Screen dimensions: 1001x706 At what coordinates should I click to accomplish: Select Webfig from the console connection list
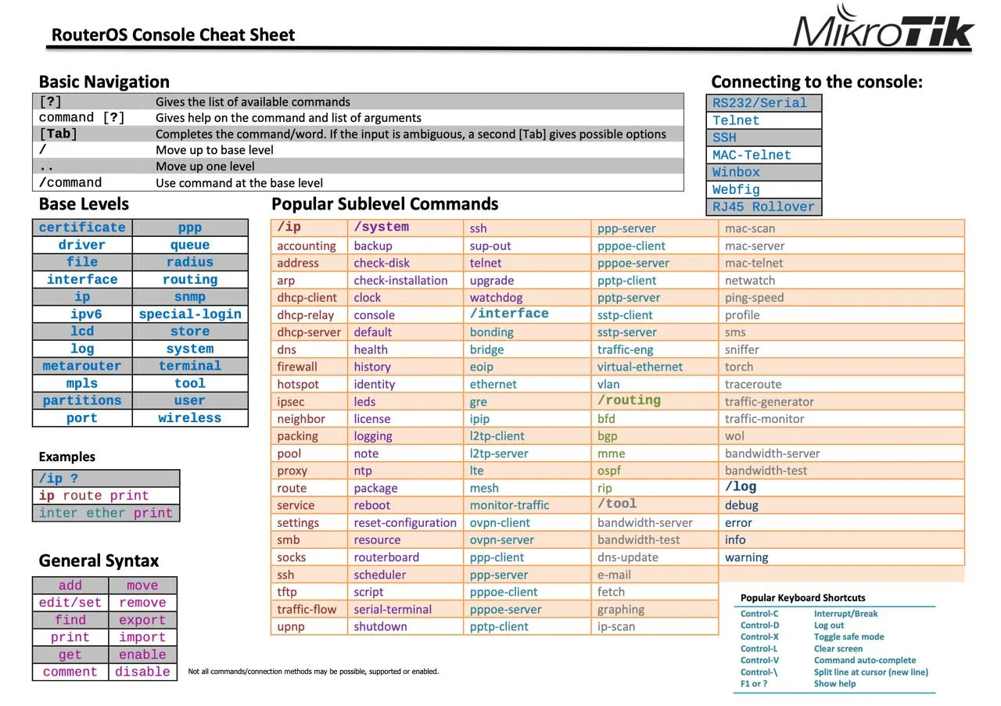pyautogui.click(x=763, y=189)
